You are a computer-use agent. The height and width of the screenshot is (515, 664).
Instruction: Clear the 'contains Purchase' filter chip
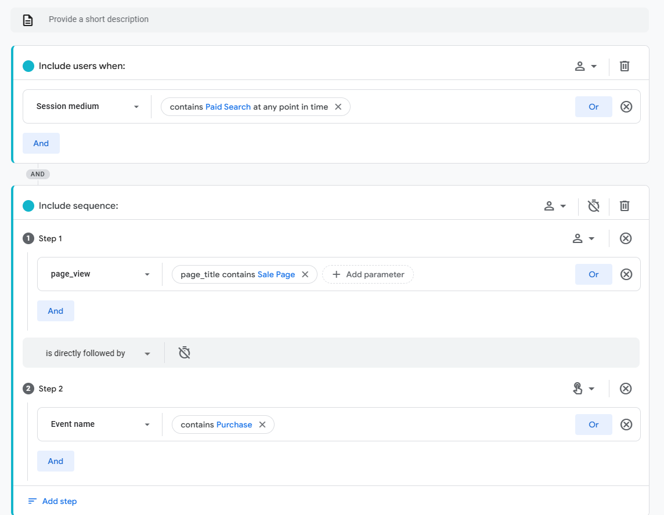tap(262, 425)
